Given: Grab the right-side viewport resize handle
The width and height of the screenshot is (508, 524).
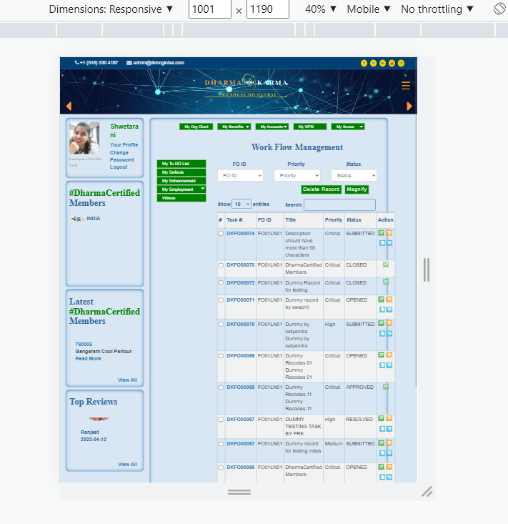Looking at the screenshot, I should pos(427,270).
